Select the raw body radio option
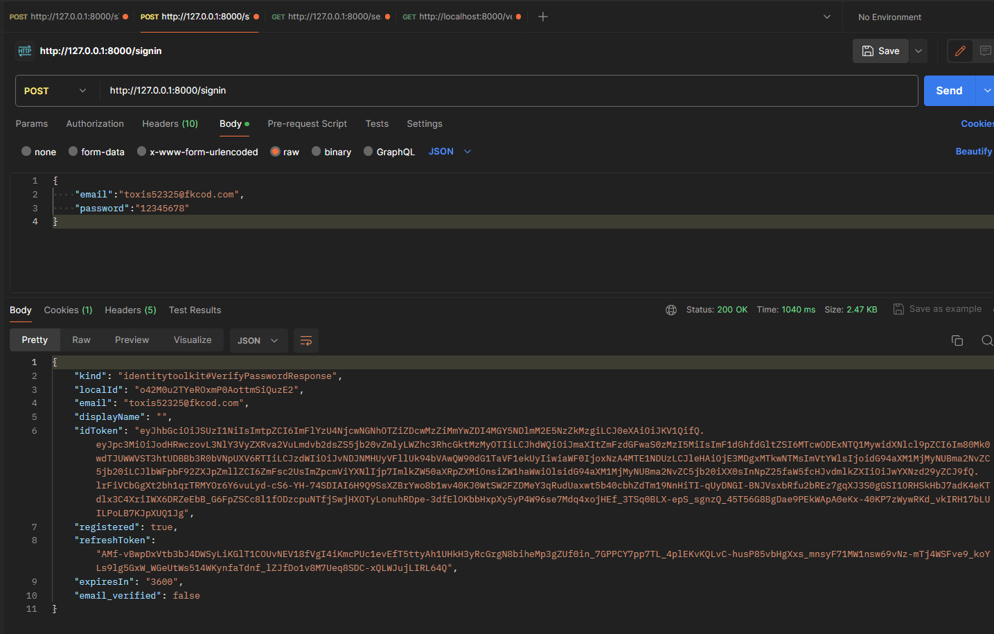994x634 pixels. click(275, 152)
